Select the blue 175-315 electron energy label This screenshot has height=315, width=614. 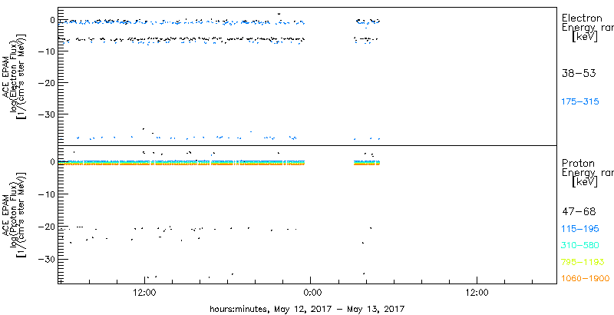point(580,102)
